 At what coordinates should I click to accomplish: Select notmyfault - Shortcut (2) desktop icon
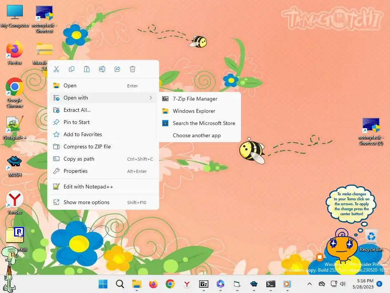371,132
